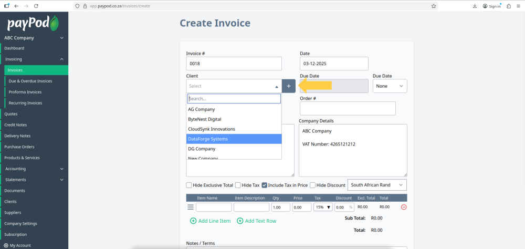
Task: Click the padlock icon in address bar
Action: [x=85, y=6]
